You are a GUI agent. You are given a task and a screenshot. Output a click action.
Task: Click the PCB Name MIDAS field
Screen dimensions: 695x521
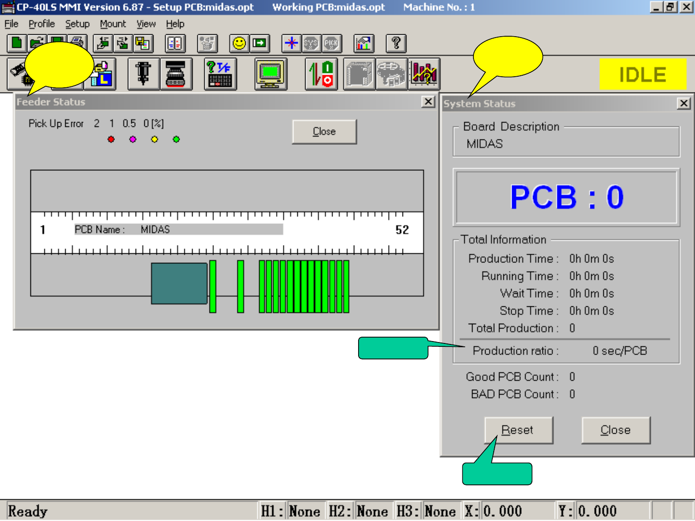coord(179,230)
